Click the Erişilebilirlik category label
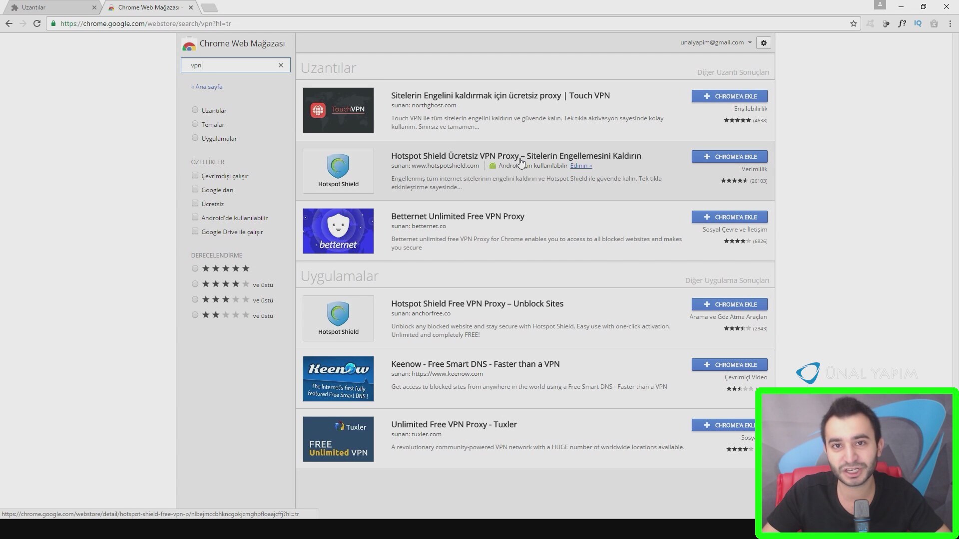This screenshot has width=959, height=539. [750, 109]
